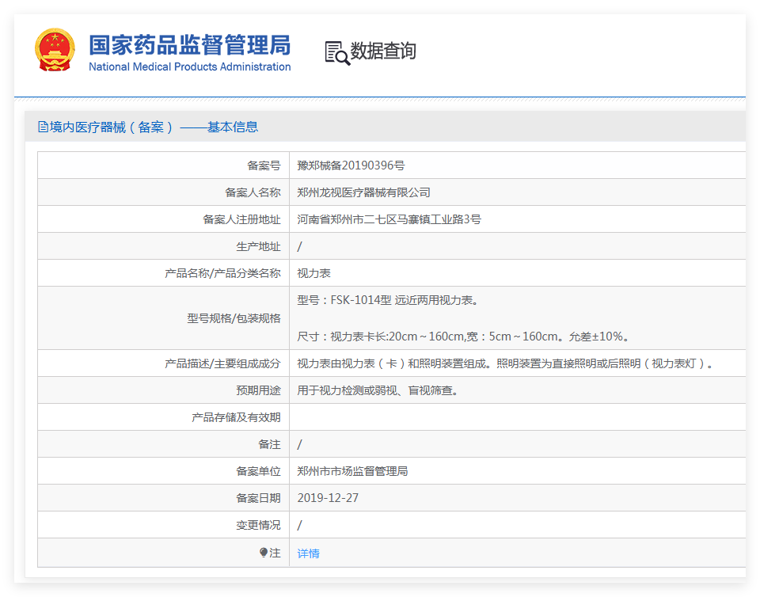Click the data query magnifier icon
The height and width of the screenshot is (597, 760).
point(337,52)
